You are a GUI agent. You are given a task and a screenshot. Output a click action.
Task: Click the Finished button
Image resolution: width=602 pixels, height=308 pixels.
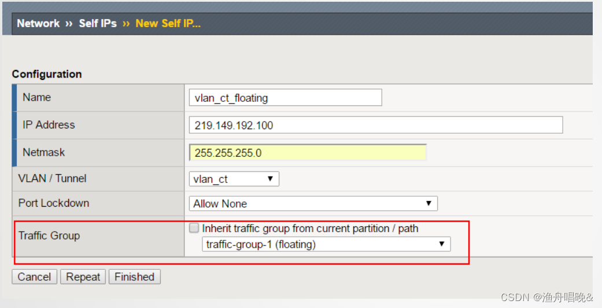[x=134, y=277]
